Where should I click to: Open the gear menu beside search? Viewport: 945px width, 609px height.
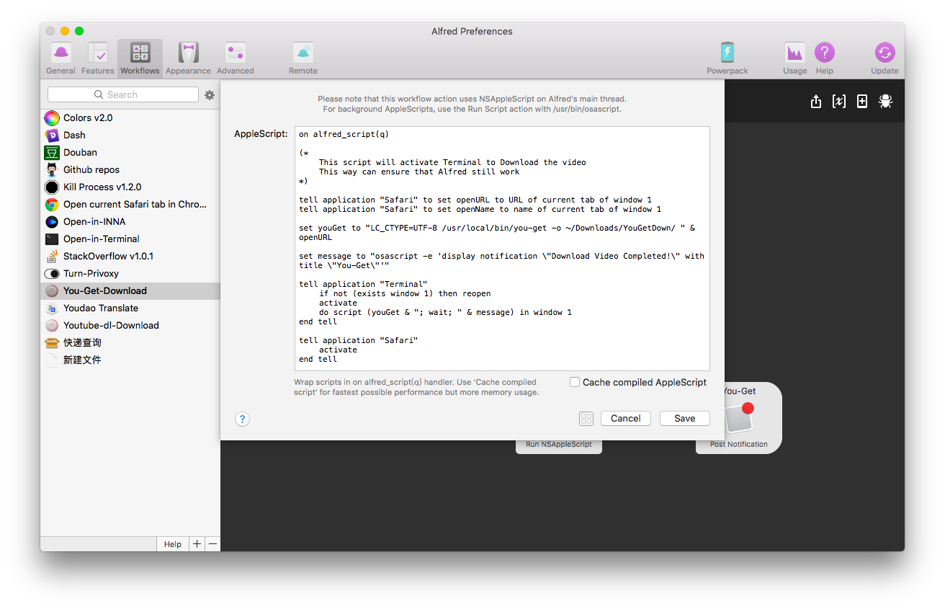(x=210, y=95)
